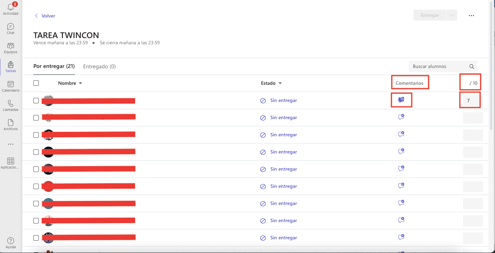Click the Buscar alumnos search field
The height and width of the screenshot is (253, 495).
[x=439, y=67]
